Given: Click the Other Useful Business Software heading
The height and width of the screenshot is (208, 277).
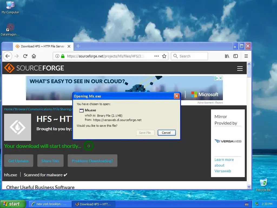Looking at the screenshot, I should click(x=40, y=187).
